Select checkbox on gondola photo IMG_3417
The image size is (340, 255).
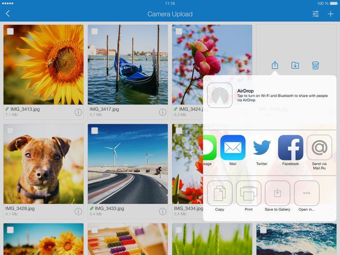tap(95, 32)
